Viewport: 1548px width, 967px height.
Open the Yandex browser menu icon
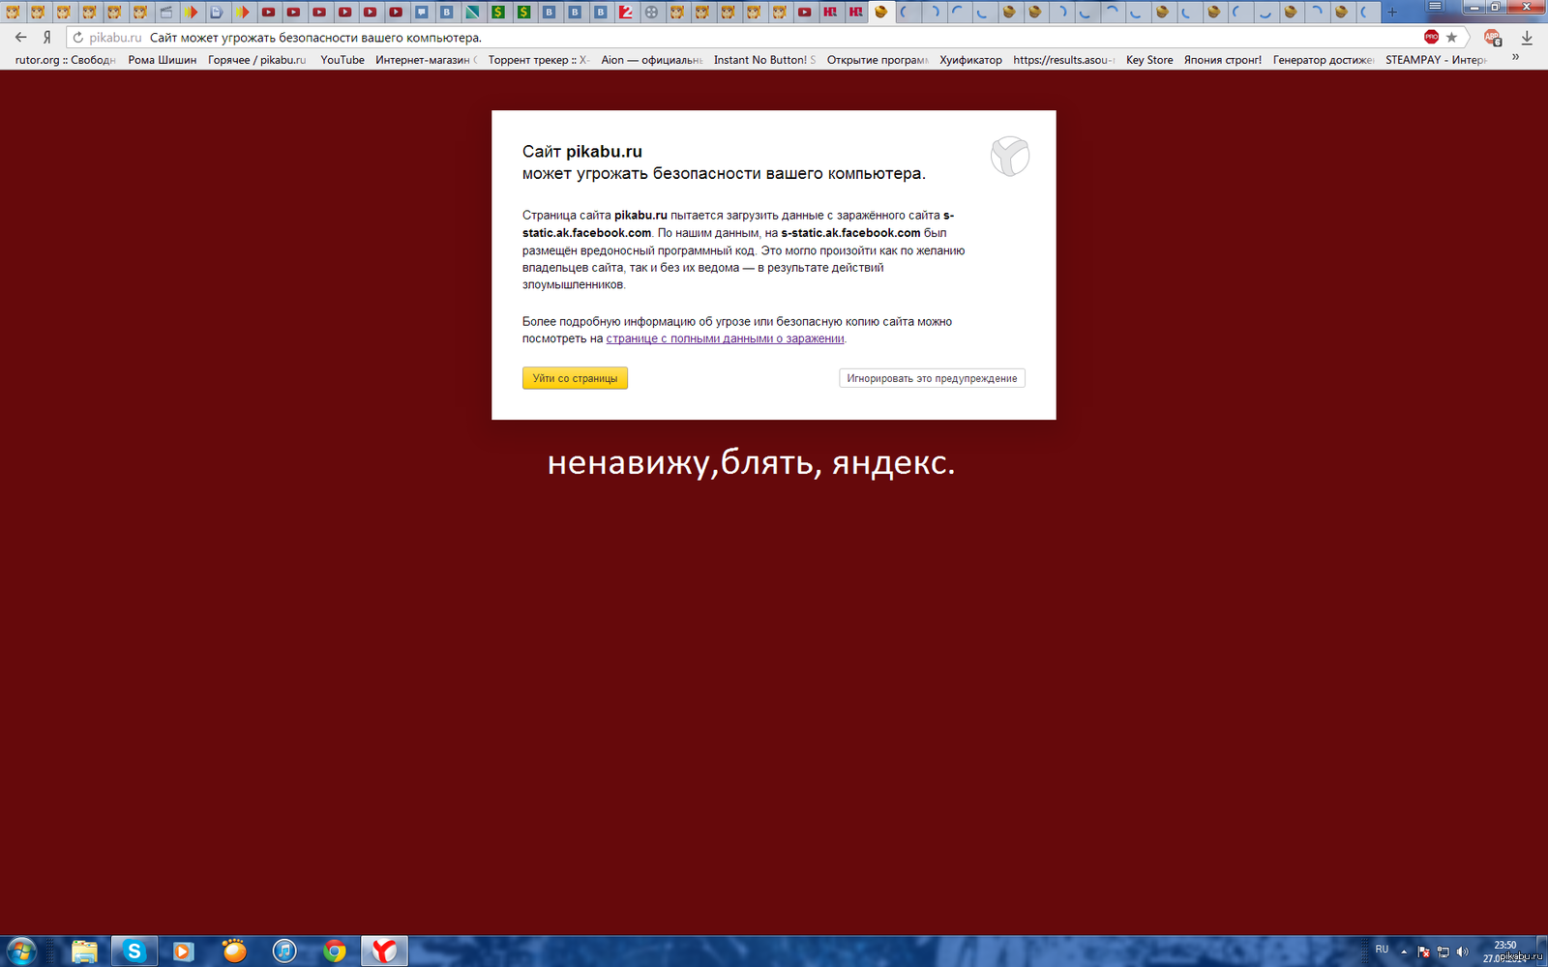pos(1435,7)
